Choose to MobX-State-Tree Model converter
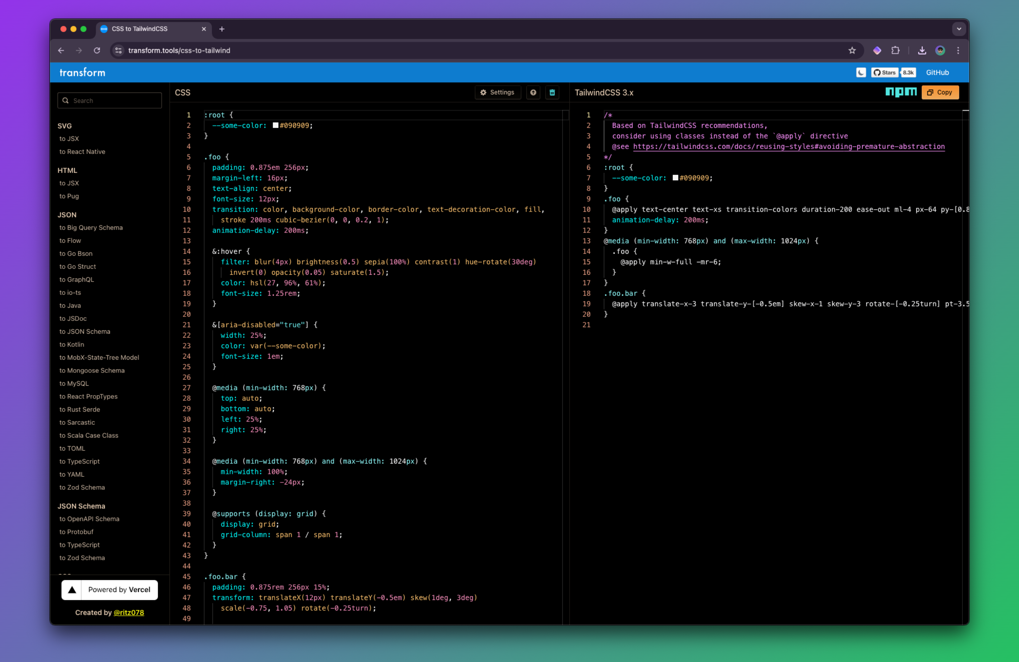The height and width of the screenshot is (662, 1019). pyautogui.click(x=99, y=358)
